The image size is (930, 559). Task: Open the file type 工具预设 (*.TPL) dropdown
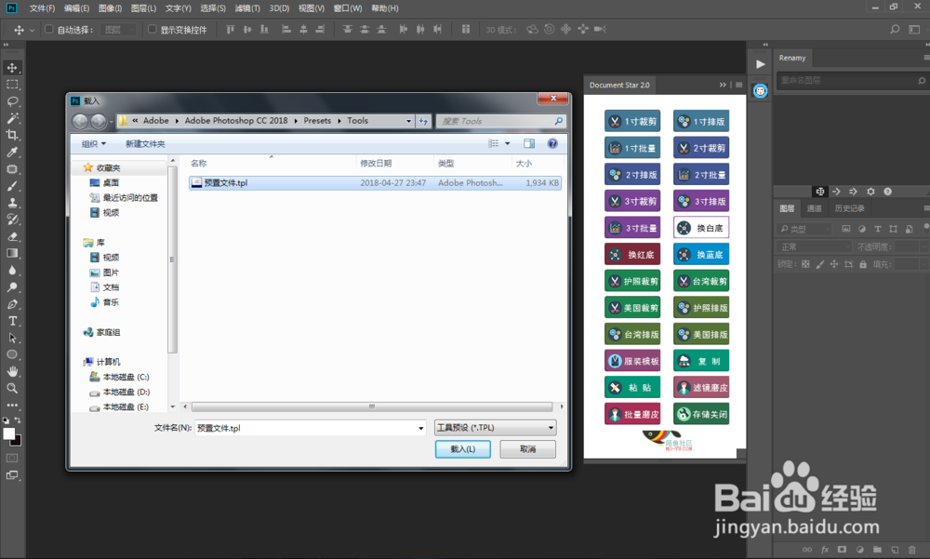(496, 428)
